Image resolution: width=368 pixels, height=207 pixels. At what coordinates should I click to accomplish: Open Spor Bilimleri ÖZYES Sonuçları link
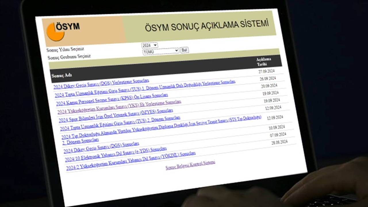116,115
